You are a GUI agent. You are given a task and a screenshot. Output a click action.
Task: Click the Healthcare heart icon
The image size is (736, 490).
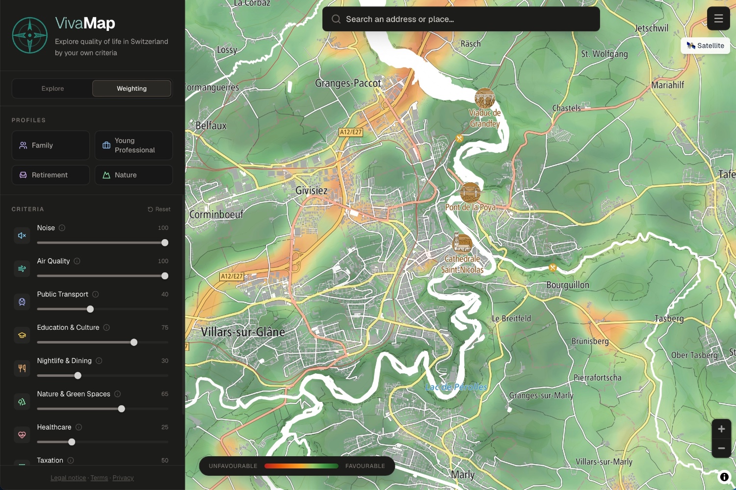(x=22, y=435)
